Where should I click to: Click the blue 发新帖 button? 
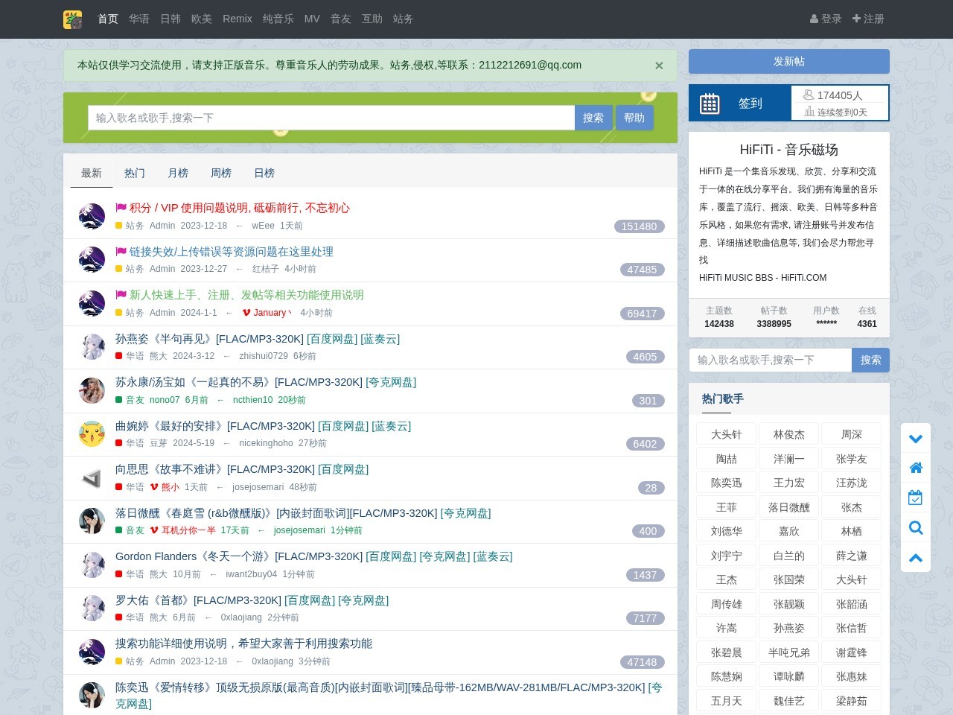(789, 62)
